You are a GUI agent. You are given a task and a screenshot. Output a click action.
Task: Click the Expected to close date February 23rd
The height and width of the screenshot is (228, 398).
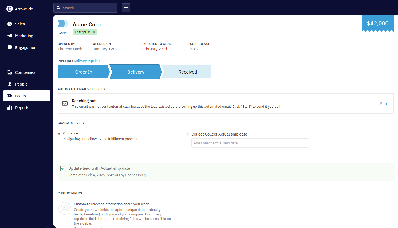pos(154,49)
